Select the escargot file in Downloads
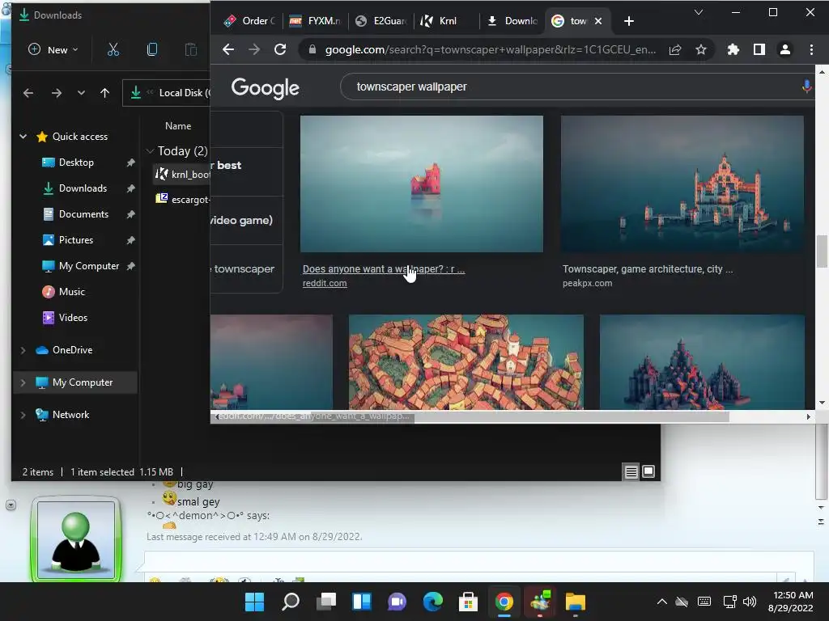The width and height of the screenshot is (829, 621). (182, 200)
